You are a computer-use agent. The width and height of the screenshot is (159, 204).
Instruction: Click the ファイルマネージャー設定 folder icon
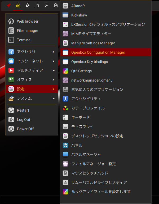pyautogui.click(x=65, y=164)
